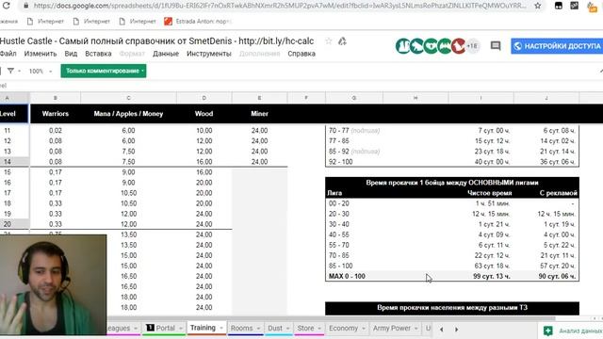
Task: Open the Данные menu
Action: pyautogui.click(x=166, y=54)
